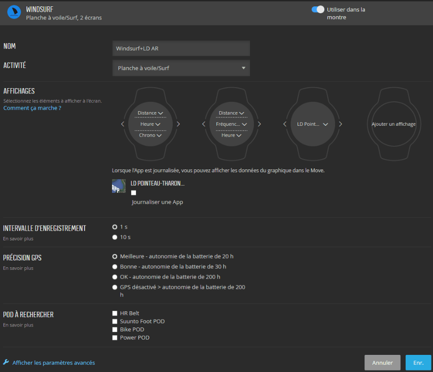
Task: Check the 'Journaliser une App' checkbox
Action: point(134,193)
